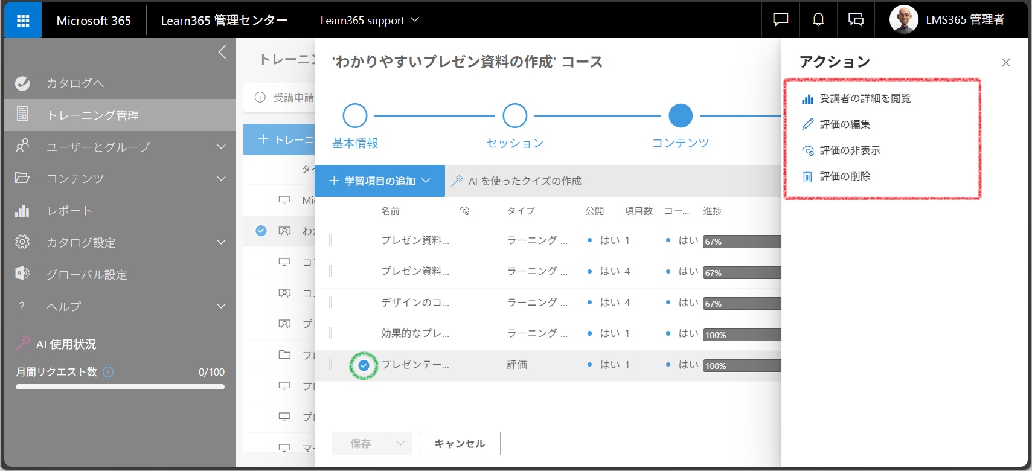
Task: Grab the drag handle of 効果的なプレ... row
Action: [x=330, y=333]
